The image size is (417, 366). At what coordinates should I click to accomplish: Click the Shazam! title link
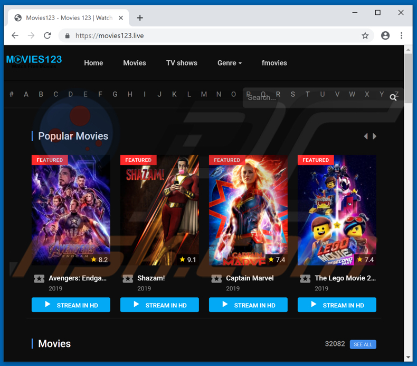(x=151, y=278)
